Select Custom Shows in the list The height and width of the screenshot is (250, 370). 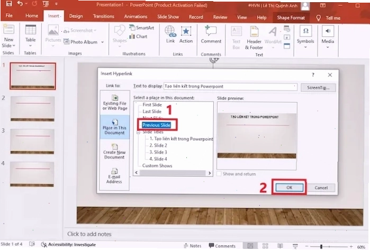point(157,165)
